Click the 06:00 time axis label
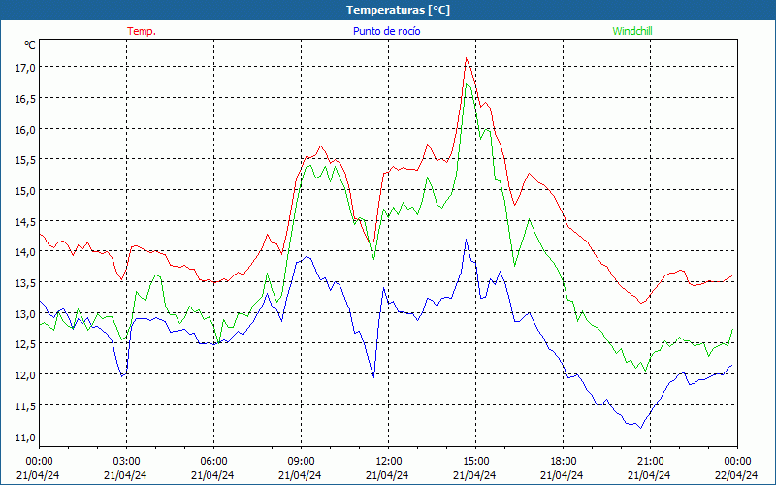Viewport: 776px width, 485px height. (x=213, y=461)
